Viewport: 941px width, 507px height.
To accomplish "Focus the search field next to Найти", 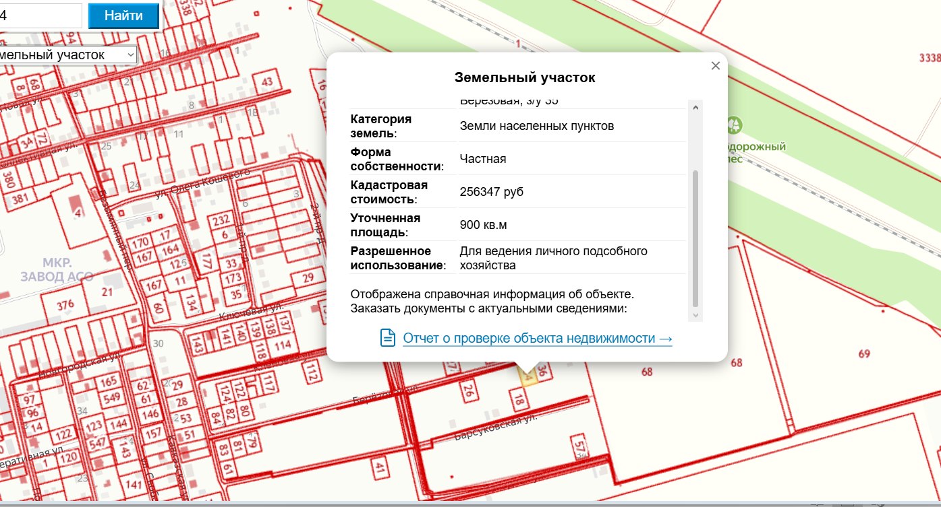I will click(40, 15).
